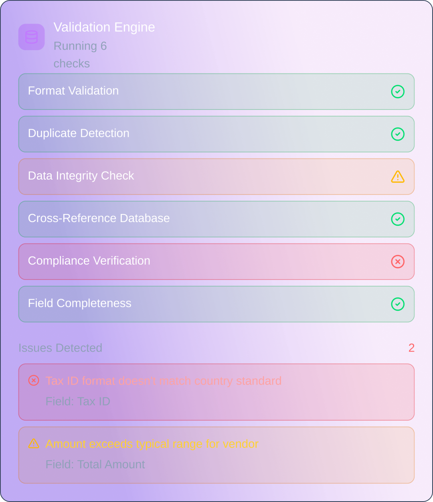This screenshot has height=502, width=433.
Task: Click the error icon beside Tax ID issue
Action: (x=34, y=380)
